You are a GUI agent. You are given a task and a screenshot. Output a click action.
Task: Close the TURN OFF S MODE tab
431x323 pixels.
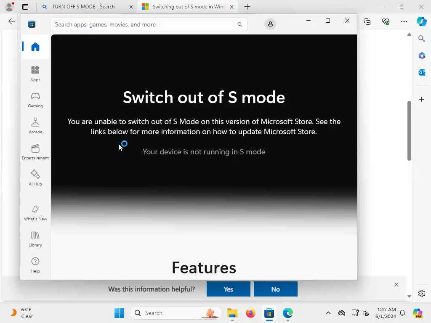pos(131,7)
